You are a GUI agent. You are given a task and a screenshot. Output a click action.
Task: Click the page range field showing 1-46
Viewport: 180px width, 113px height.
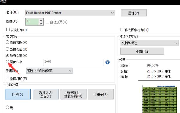point(73,62)
